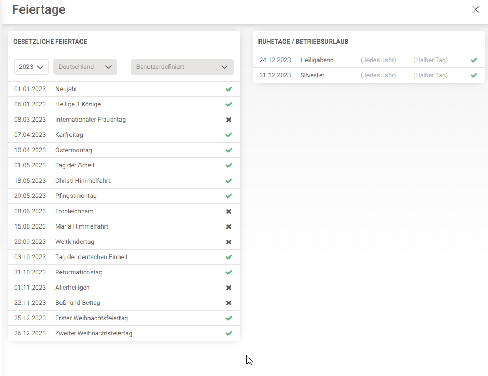
Task: Click the checkmark for Silvester rest day
Action: (474, 75)
